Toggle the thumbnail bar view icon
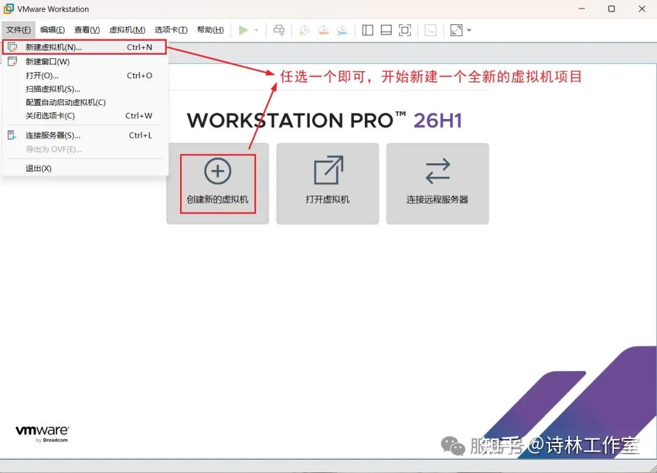 (386, 30)
